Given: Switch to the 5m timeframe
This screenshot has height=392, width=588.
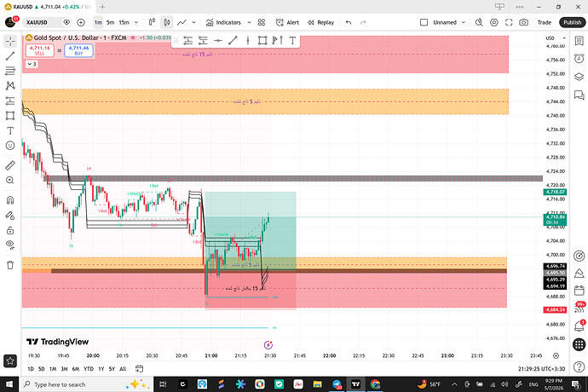Looking at the screenshot, I should (110, 22).
